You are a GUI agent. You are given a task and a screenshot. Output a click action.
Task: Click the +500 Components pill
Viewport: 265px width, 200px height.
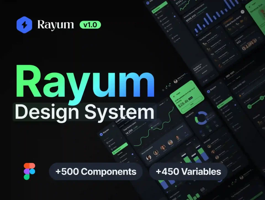pyautogui.click(x=96, y=172)
